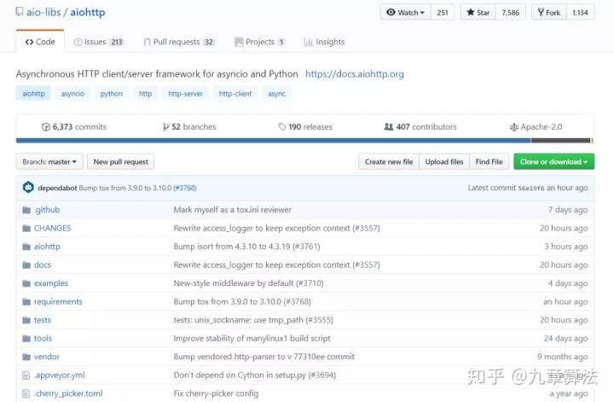
Task: Open the vendor folder
Action: pos(47,357)
